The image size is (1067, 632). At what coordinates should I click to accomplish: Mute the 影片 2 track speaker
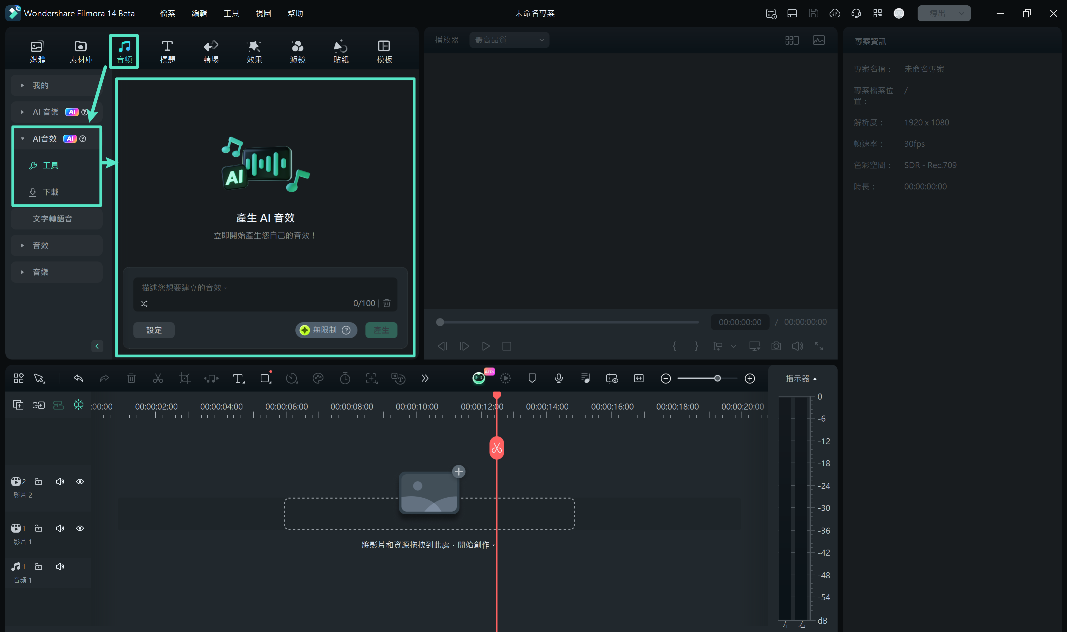60,482
